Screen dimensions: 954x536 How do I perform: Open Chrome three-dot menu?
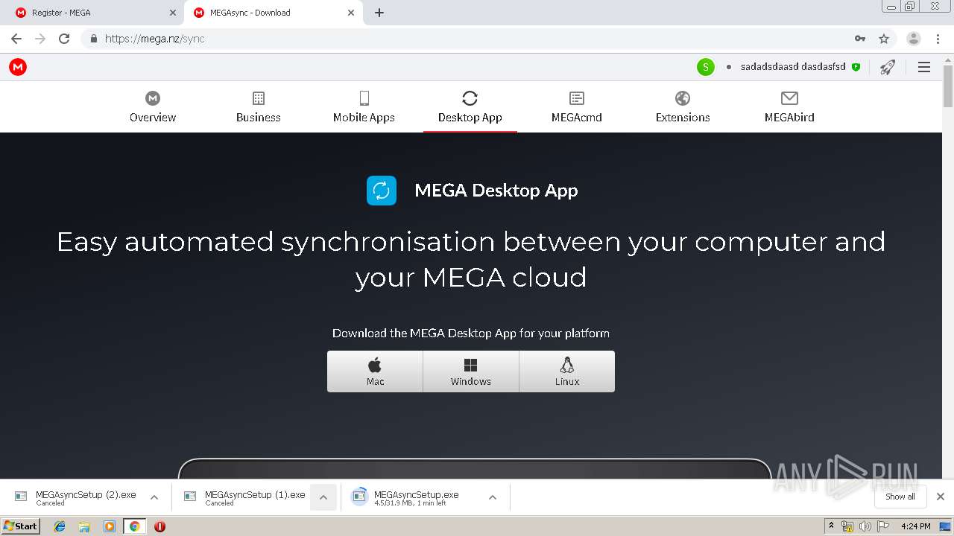[x=938, y=39]
